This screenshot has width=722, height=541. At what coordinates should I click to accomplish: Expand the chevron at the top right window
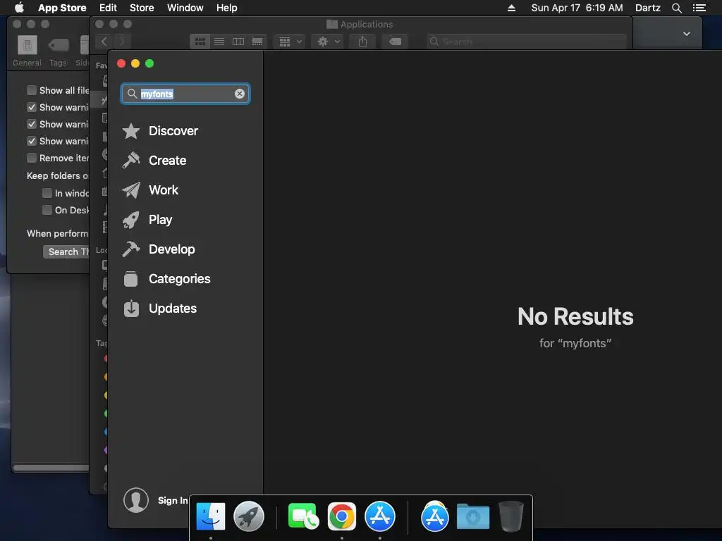[x=687, y=34]
